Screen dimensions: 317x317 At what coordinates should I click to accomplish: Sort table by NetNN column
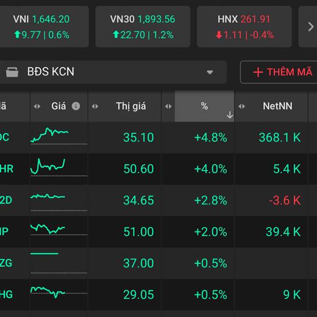pos(277,106)
